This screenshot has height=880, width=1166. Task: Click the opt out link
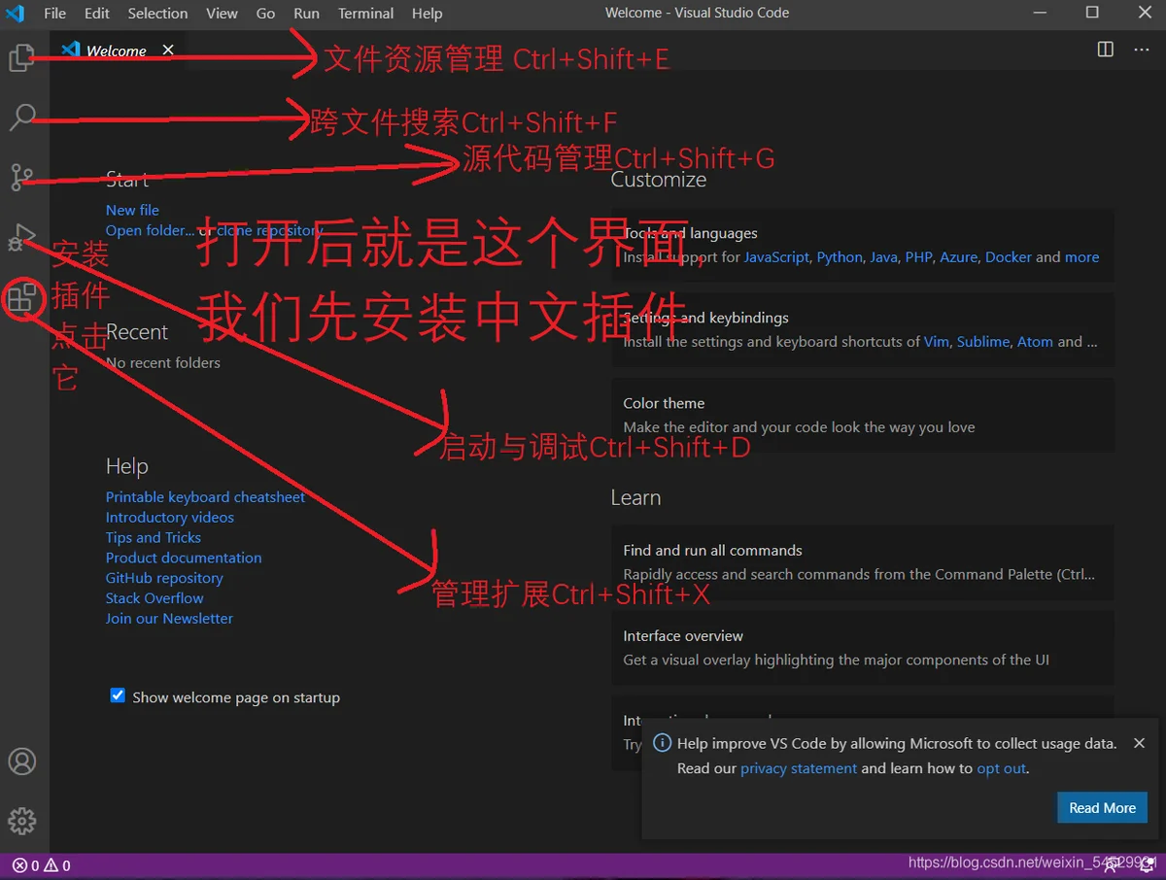pos(1002,768)
